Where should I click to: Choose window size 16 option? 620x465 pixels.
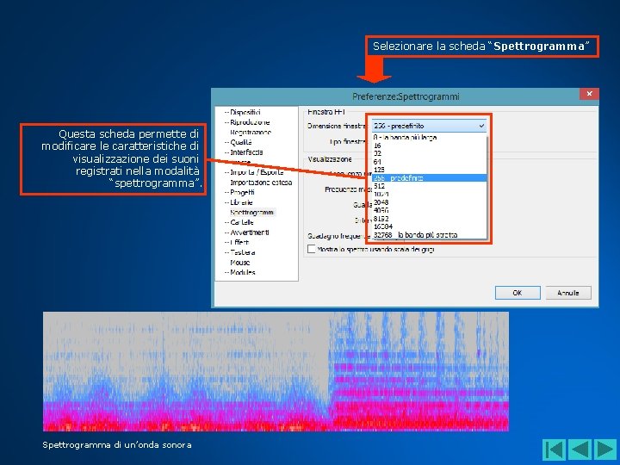point(429,146)
